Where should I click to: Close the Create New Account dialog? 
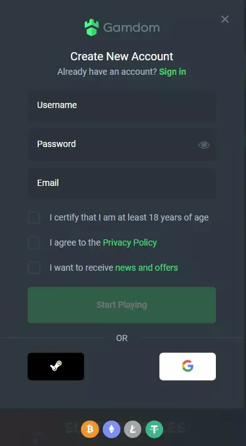click(x=225, y=19)
